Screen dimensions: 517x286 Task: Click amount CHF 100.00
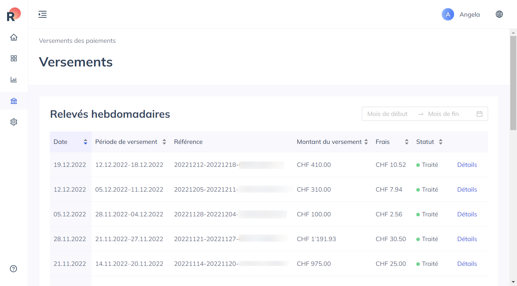[314, 214]
